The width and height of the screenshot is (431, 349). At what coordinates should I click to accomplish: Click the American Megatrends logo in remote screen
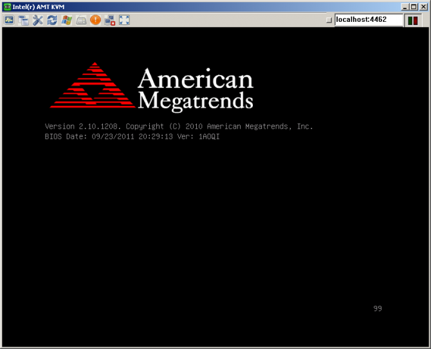(x=151, y=88)
